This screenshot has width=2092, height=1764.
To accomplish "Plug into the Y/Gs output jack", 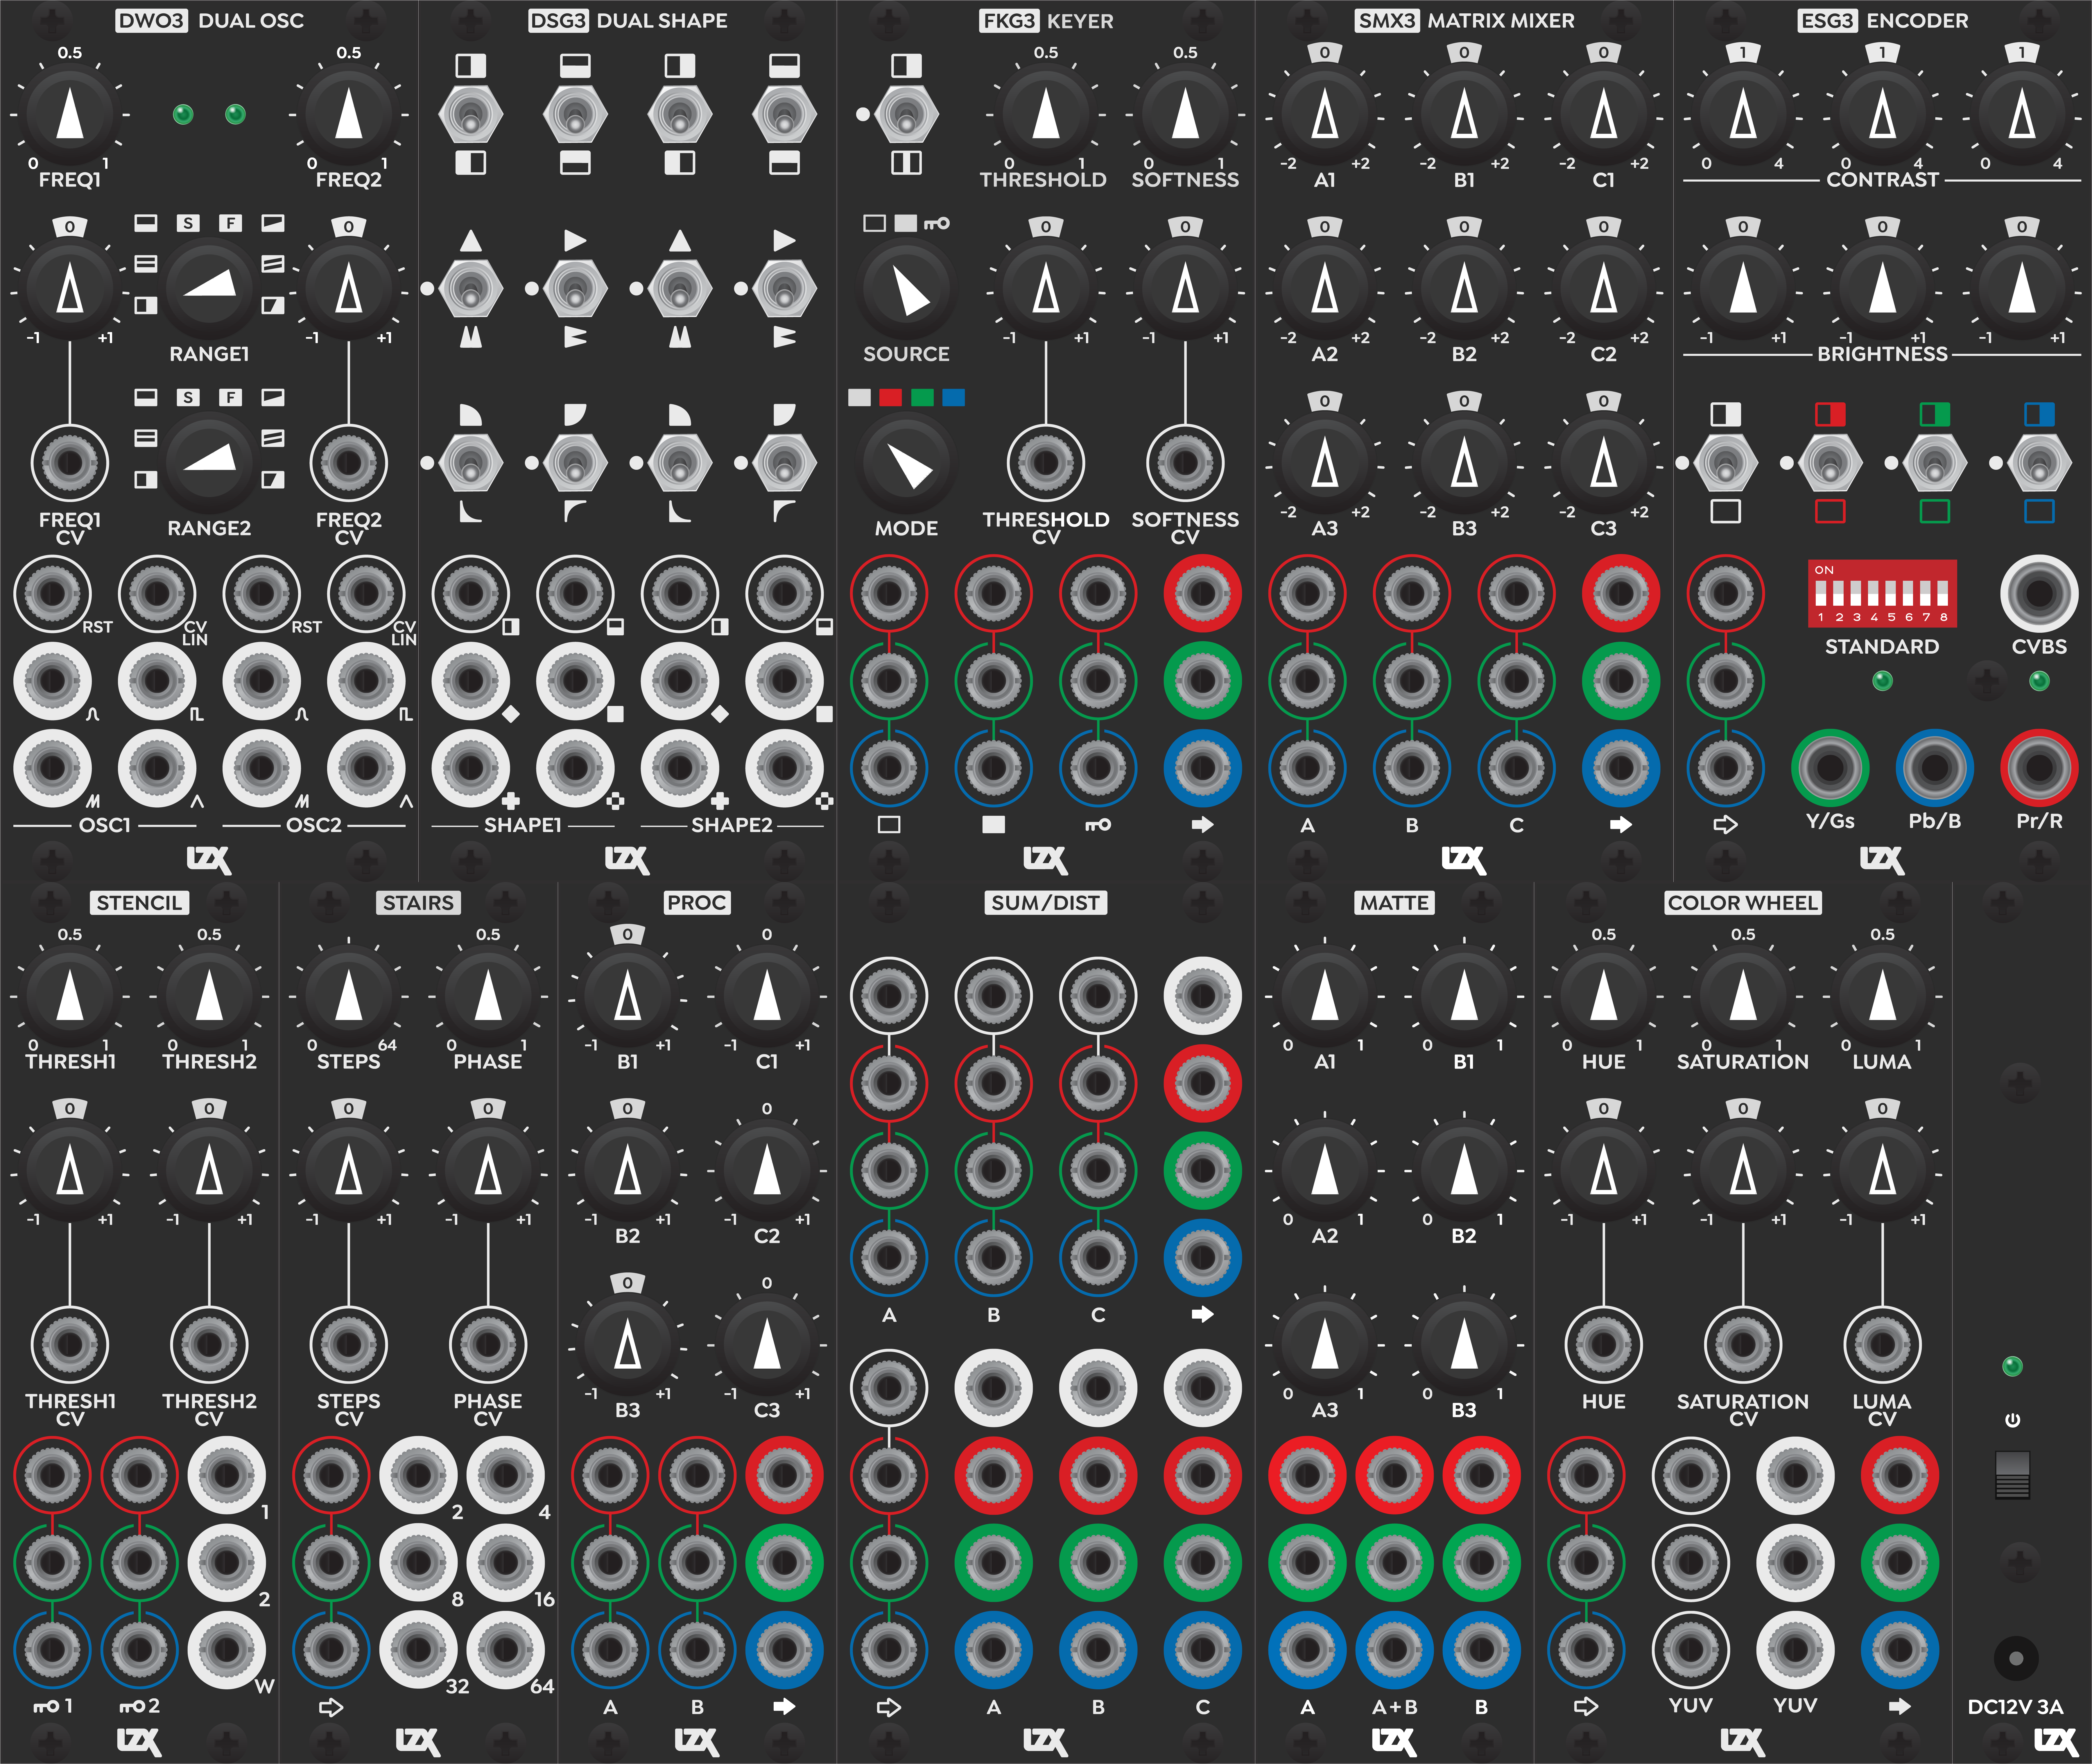I will click(1830, 768).
